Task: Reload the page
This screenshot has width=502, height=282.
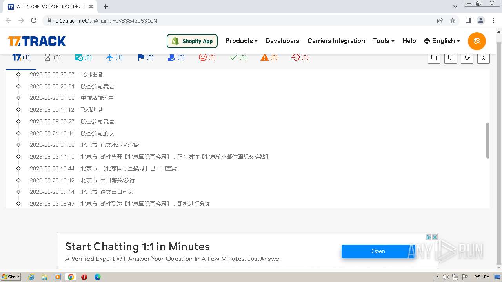Action: click(x=34, y=20)
